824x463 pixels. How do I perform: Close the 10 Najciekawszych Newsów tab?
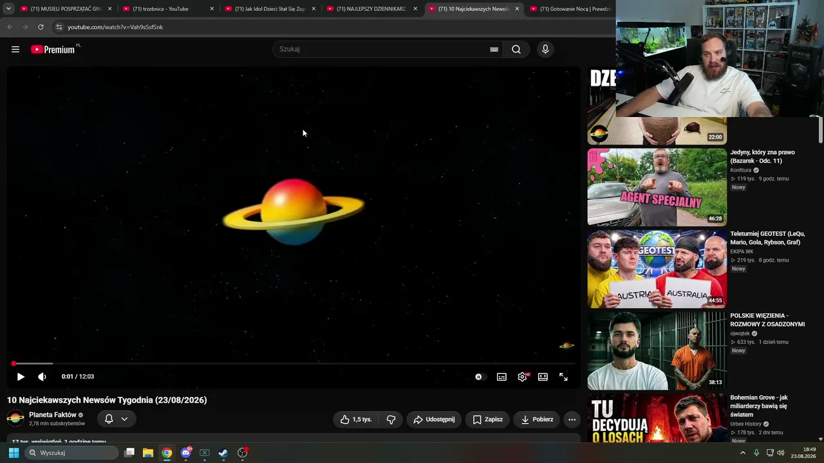point(517,9)
